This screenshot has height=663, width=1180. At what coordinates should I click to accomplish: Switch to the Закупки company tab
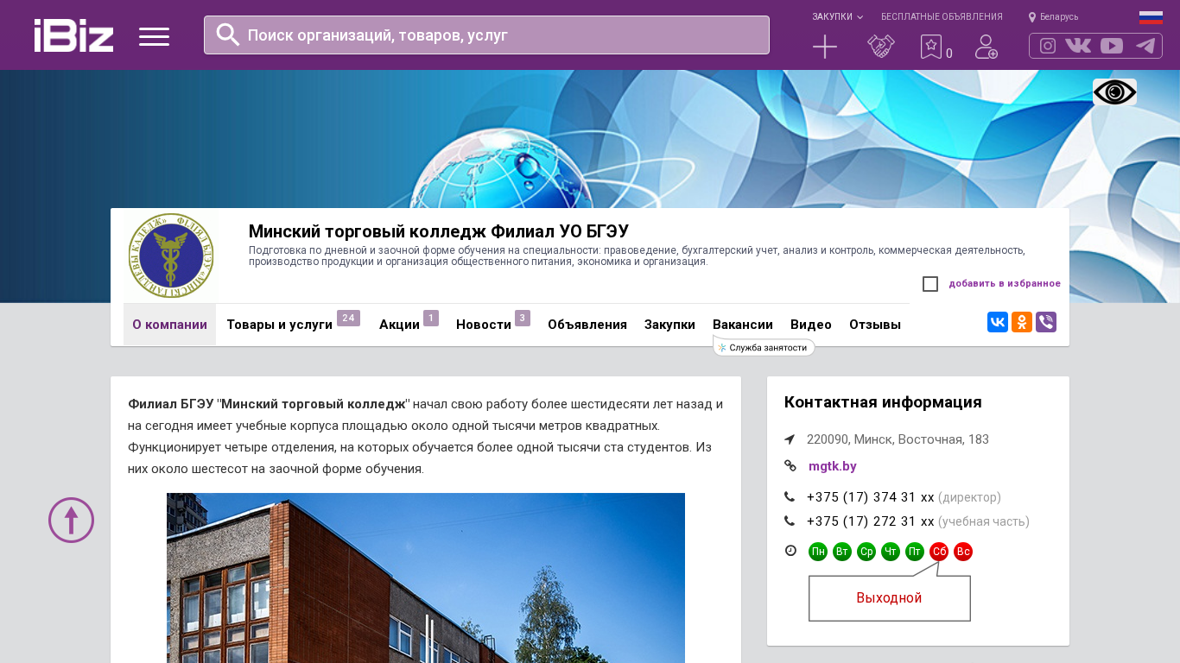click(669, 325)
